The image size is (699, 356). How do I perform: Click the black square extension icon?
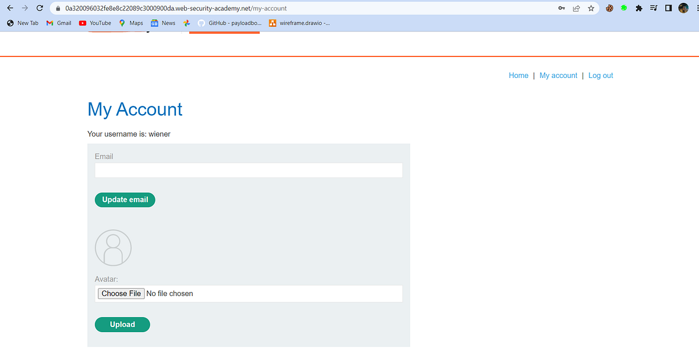coord(668,8)
